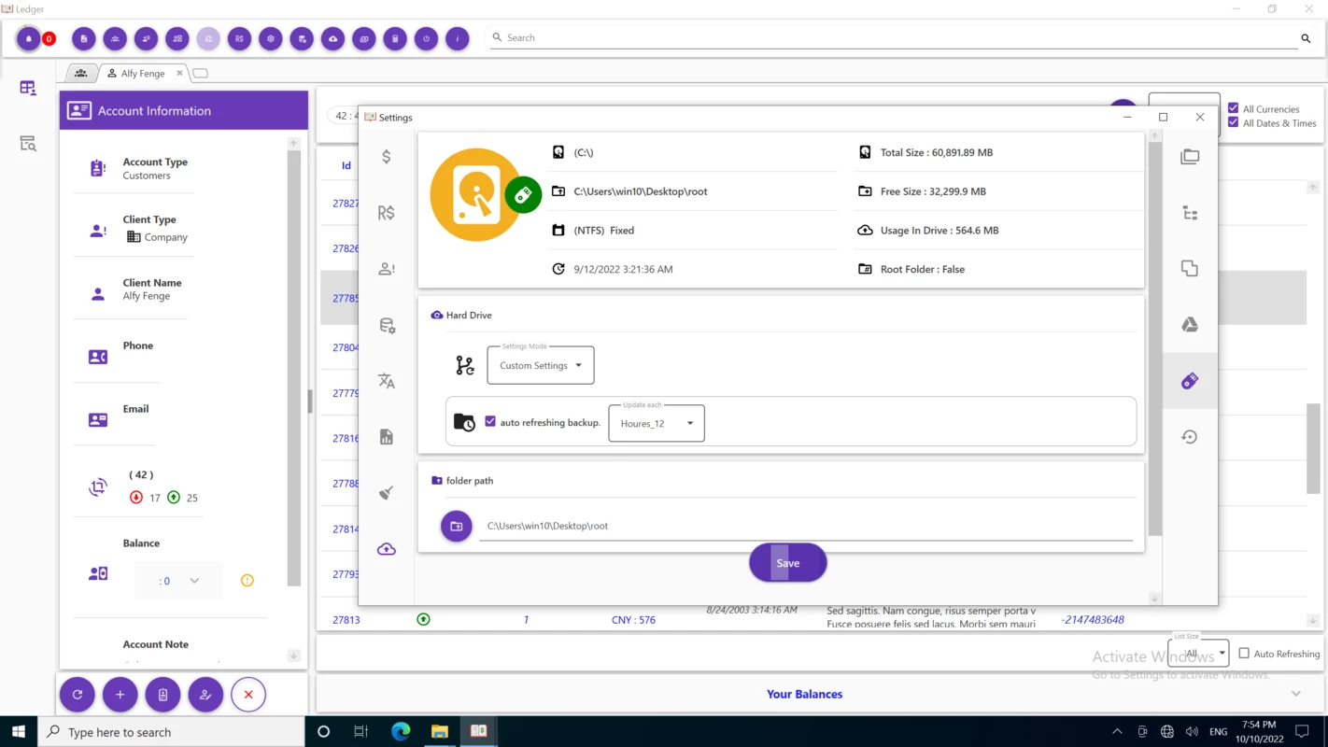
Task: Click the CNY : 576 cell
Action: (633, 620)
